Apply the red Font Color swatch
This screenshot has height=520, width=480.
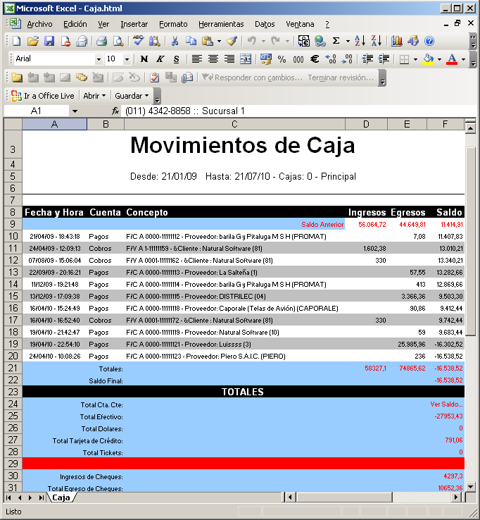(x=452, y=59)
